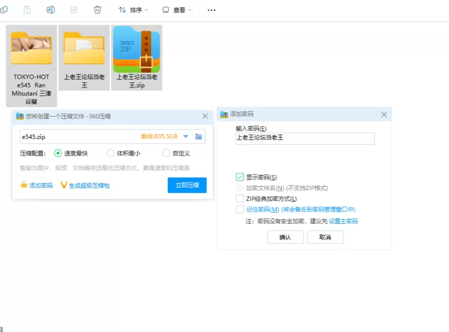The width and height of the screenshot is (449, 332).
Task: Close the 360压缩 create archive dialog
Action: tap(205, 116)
